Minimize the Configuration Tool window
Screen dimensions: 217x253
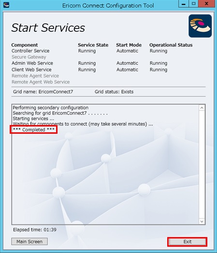[x=184, y=4]
